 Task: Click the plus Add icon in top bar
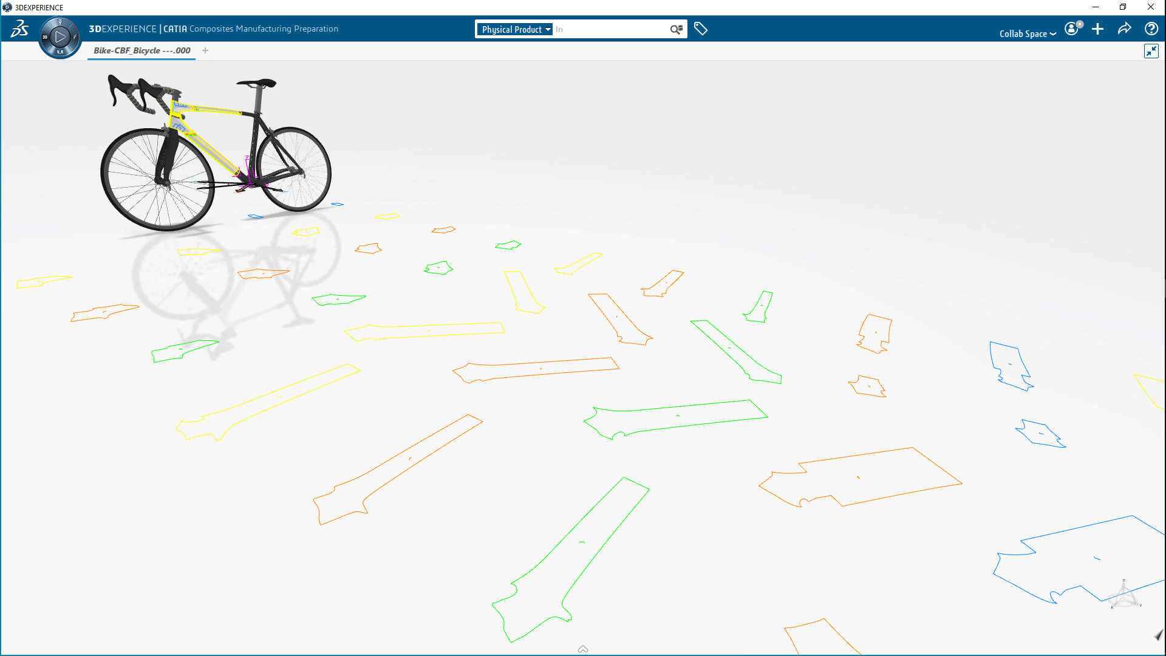(x=1097, y=29)
